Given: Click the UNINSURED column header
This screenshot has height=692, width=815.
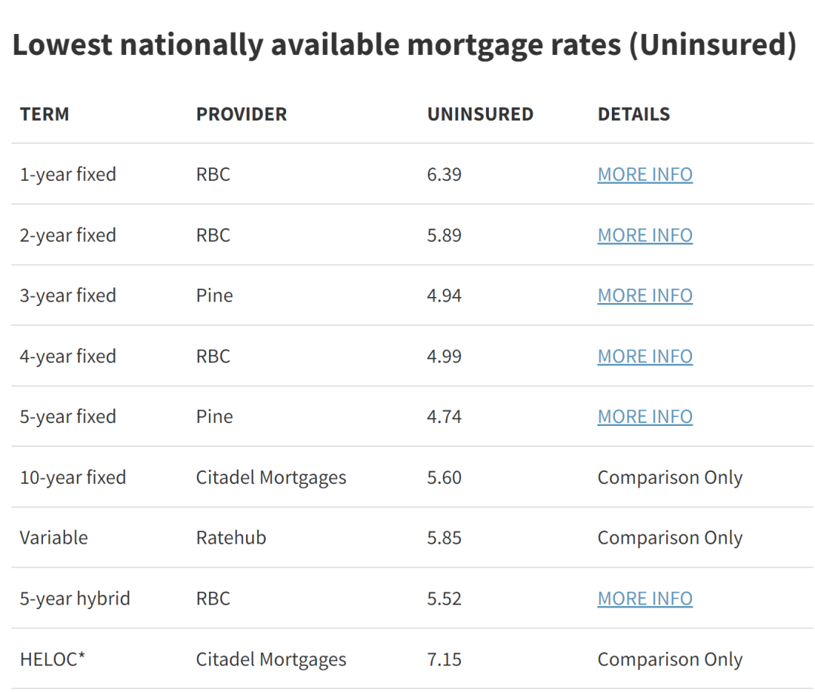Looking at the screenshot, I should pos(480,115).
